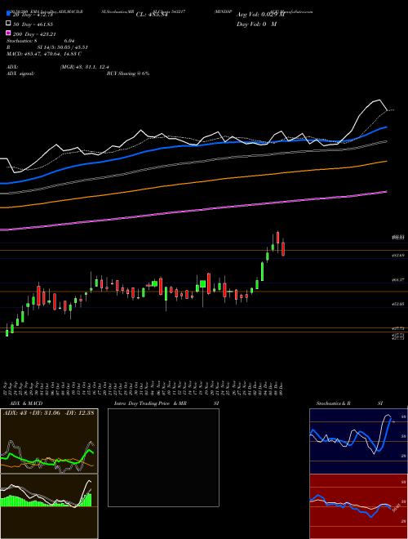This screenshot has height=539, width=408.
Task: Click the 'ADX signal:' label
Action: click(x=20, y=73)
